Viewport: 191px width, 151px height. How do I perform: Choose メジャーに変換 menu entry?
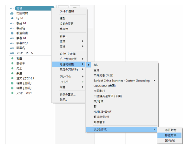click(x=68, y=54)
